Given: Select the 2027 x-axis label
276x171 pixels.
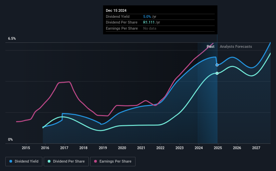Looking at the screenshot, I should click(x=256, y=148).
